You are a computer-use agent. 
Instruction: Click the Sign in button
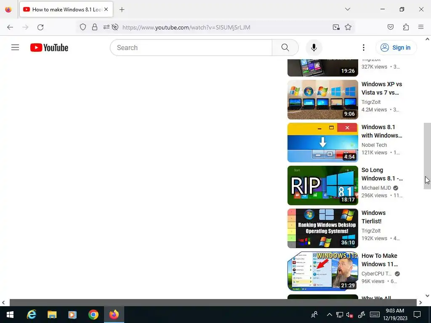coord(396,48)
